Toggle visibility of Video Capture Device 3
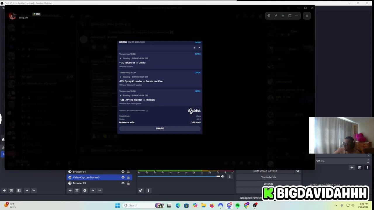The width and height of the screenshot is (374, 210). click(x=123, y=177)
